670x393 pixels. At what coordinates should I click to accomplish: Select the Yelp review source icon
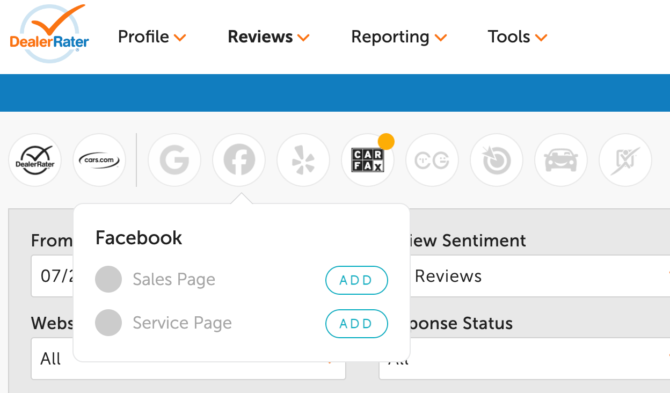pos(303,160)
